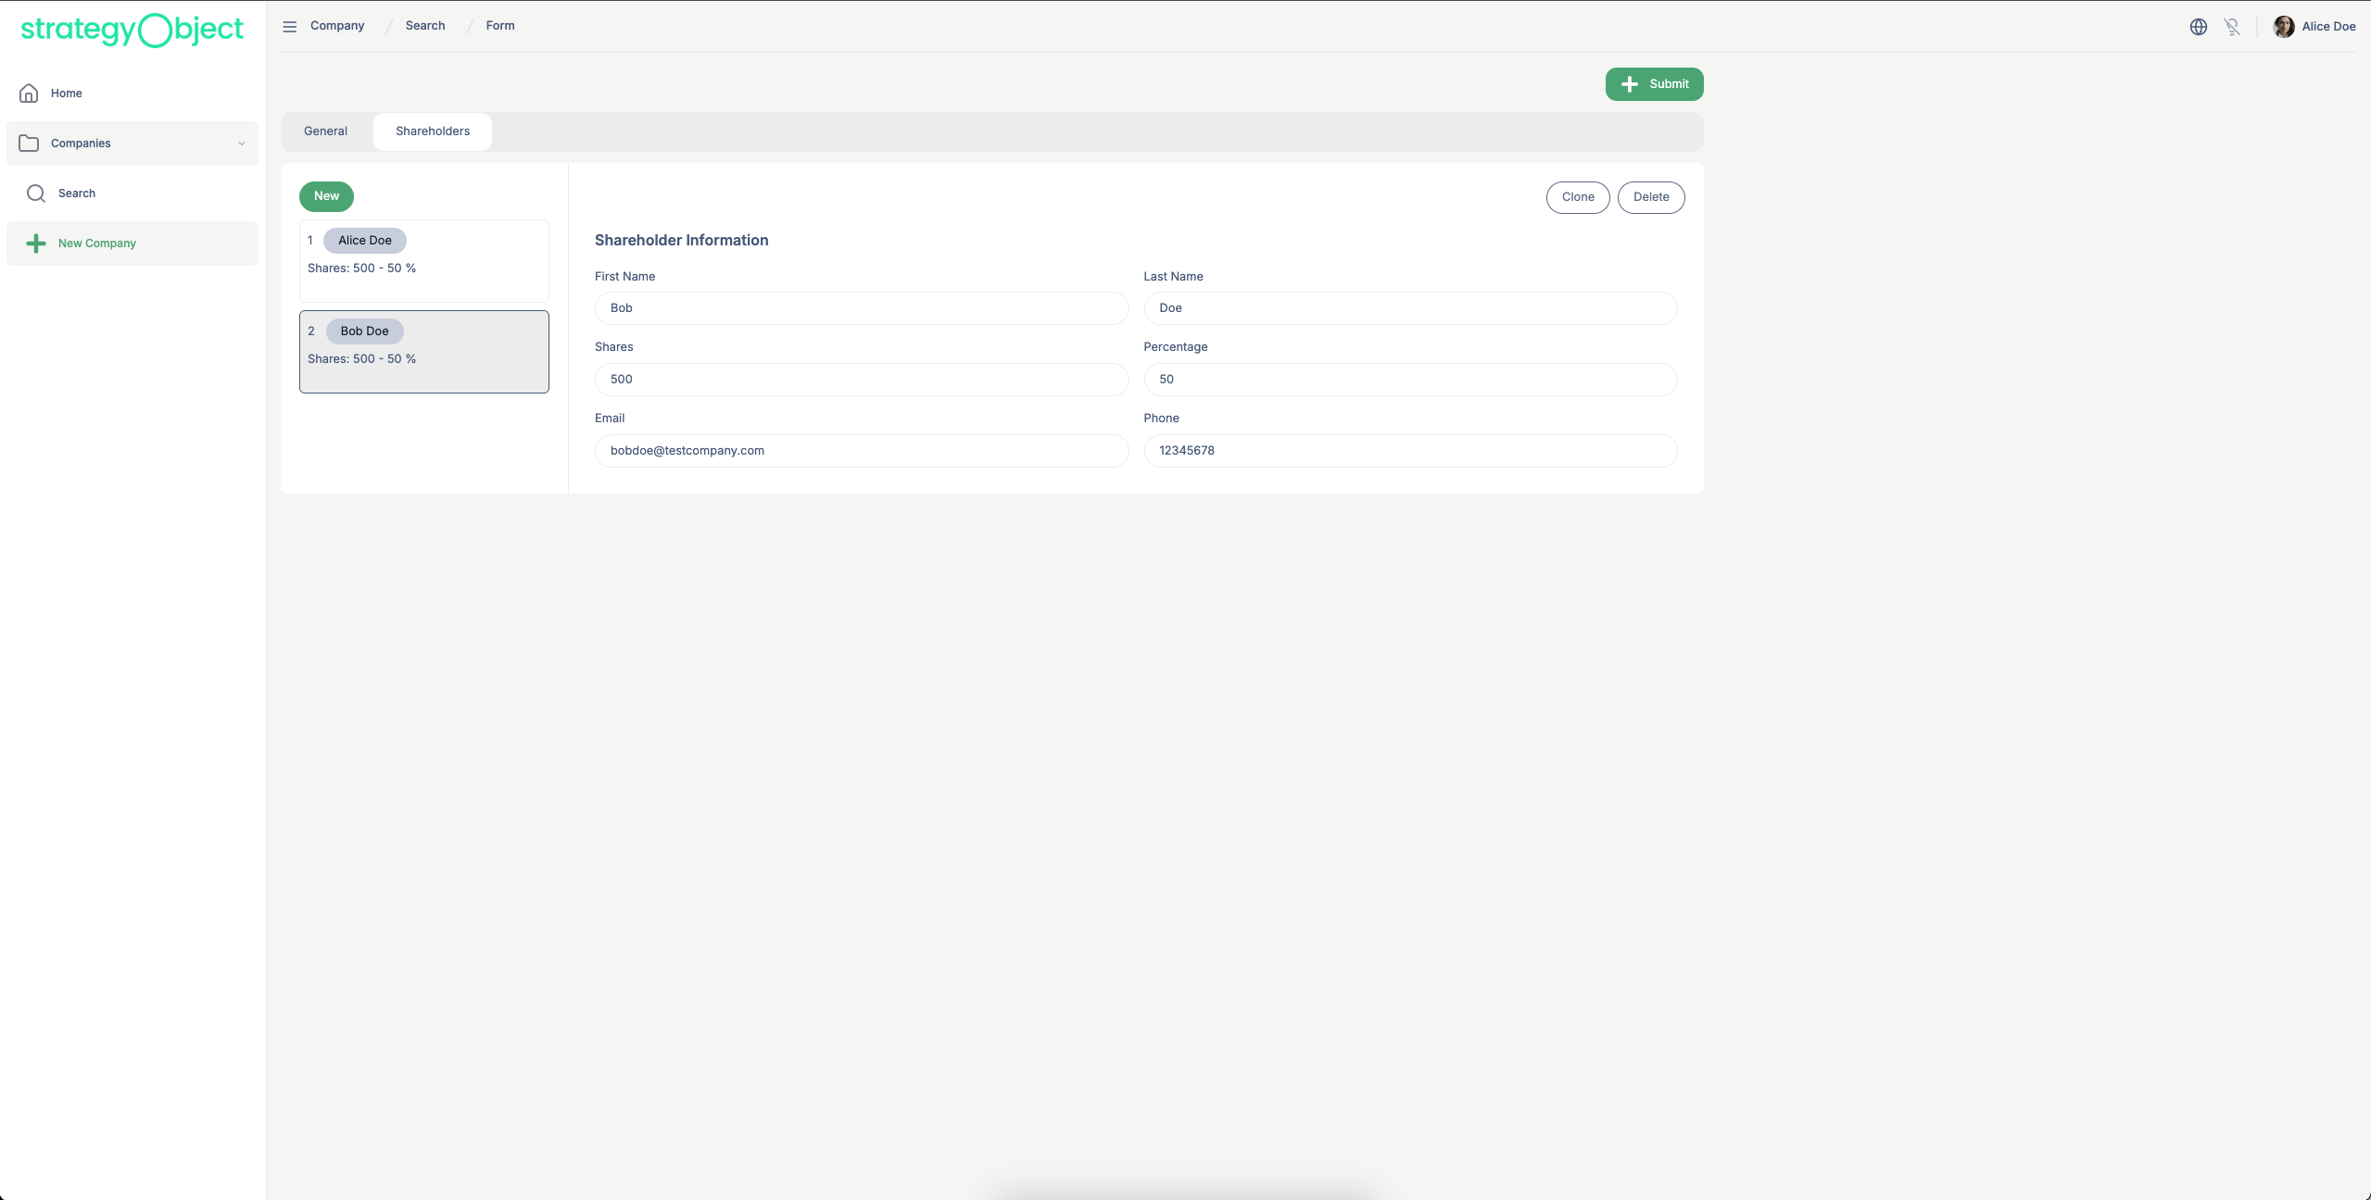
Task: Select the Shareholders tab
Action: point(433,131)
